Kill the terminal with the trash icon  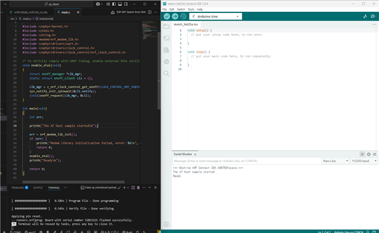138,187
